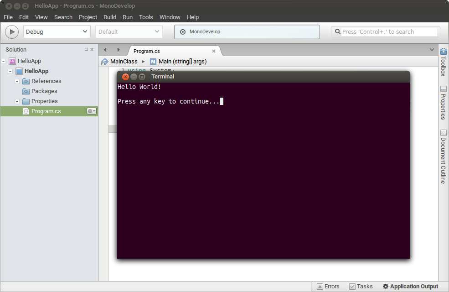This screenshot has height=292, width=449.
Task: Click the MainClass breadcrumb icon
Action: coord(104,61)
